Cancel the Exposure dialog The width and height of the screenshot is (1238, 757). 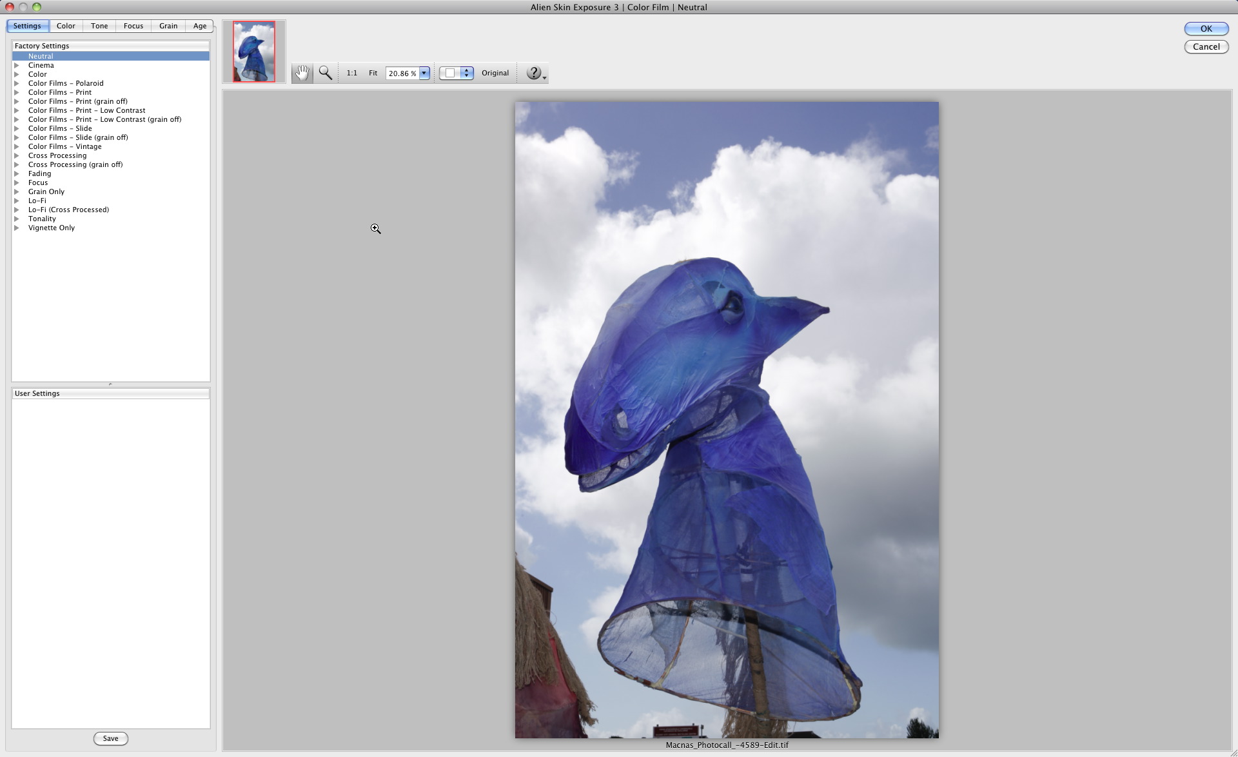point(1206,46)
